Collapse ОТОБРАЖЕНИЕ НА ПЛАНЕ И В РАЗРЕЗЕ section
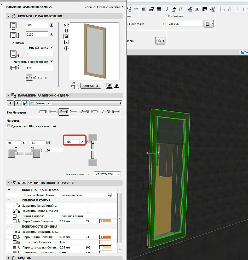This screenshot has width=248, height=260. tap(8, 183)
